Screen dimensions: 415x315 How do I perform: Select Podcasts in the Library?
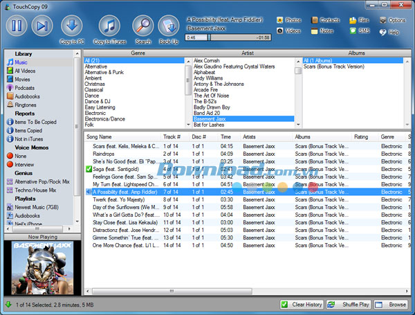pyautogui.click(x=24, y=88)
